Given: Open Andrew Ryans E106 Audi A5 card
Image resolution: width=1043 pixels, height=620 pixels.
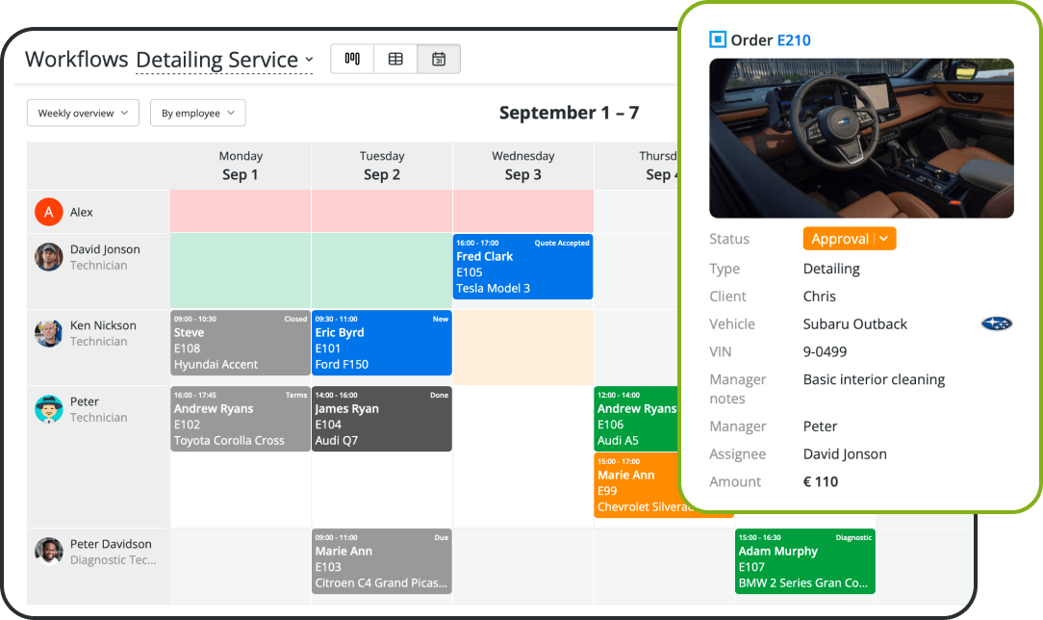Looking at the screenshot, I should [x=636, y=419].
